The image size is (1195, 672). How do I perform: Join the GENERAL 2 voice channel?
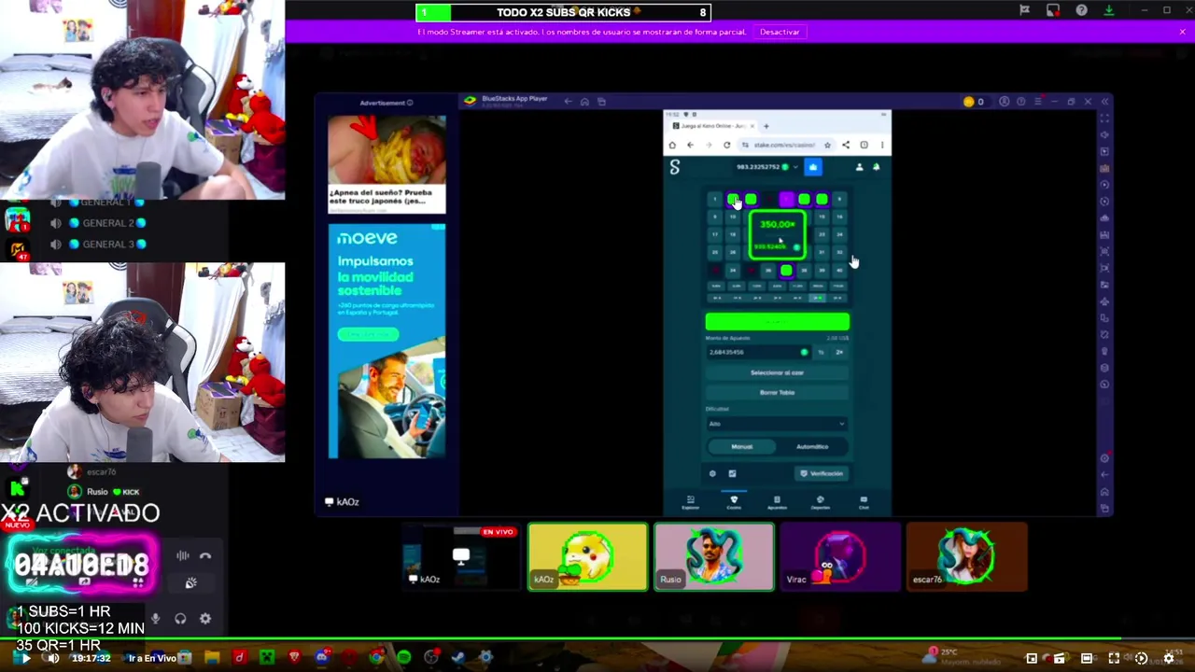pos(101,223)
